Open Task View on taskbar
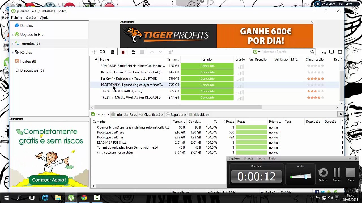 32,198
